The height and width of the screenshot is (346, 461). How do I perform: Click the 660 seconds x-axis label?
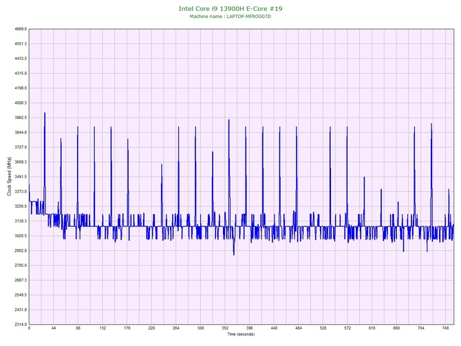pyautogui.click(x=396, y=329)
